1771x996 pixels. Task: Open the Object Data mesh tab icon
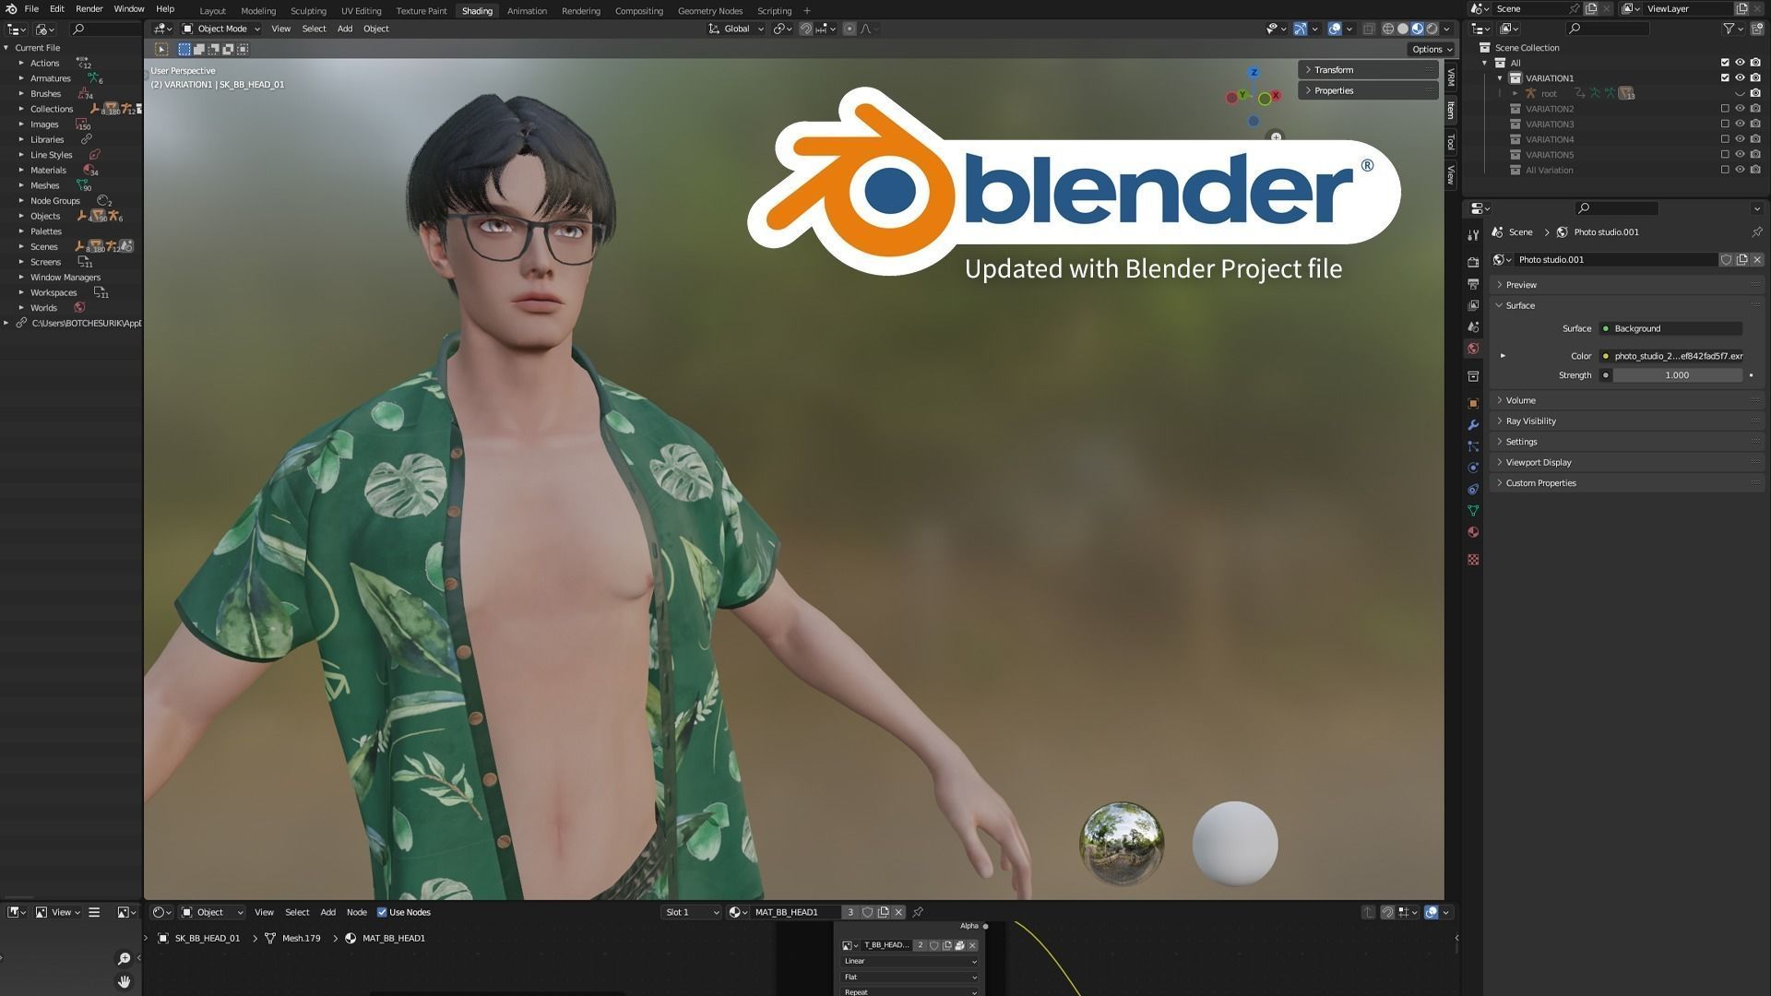click(1473, 510)
